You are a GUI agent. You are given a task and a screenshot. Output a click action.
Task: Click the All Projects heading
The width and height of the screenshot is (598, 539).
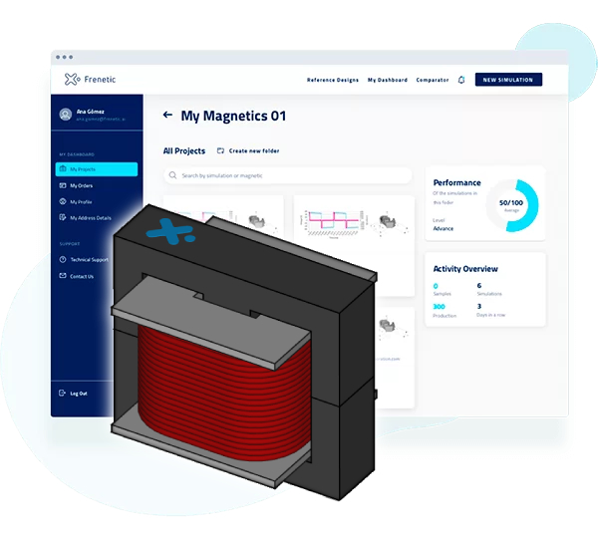click(x=184, y=151)
